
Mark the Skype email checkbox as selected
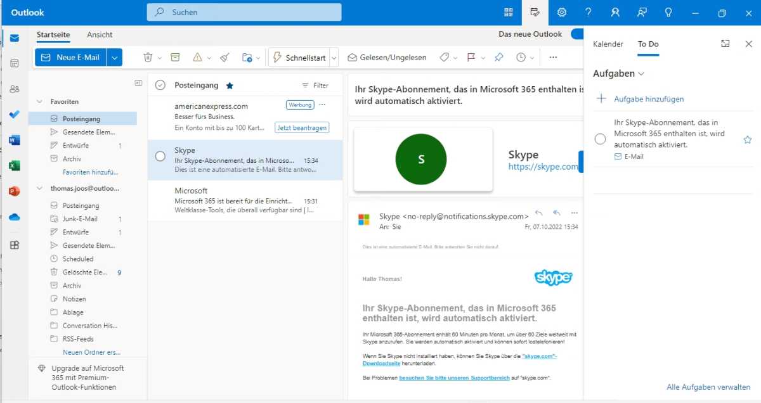coord(160,156)
